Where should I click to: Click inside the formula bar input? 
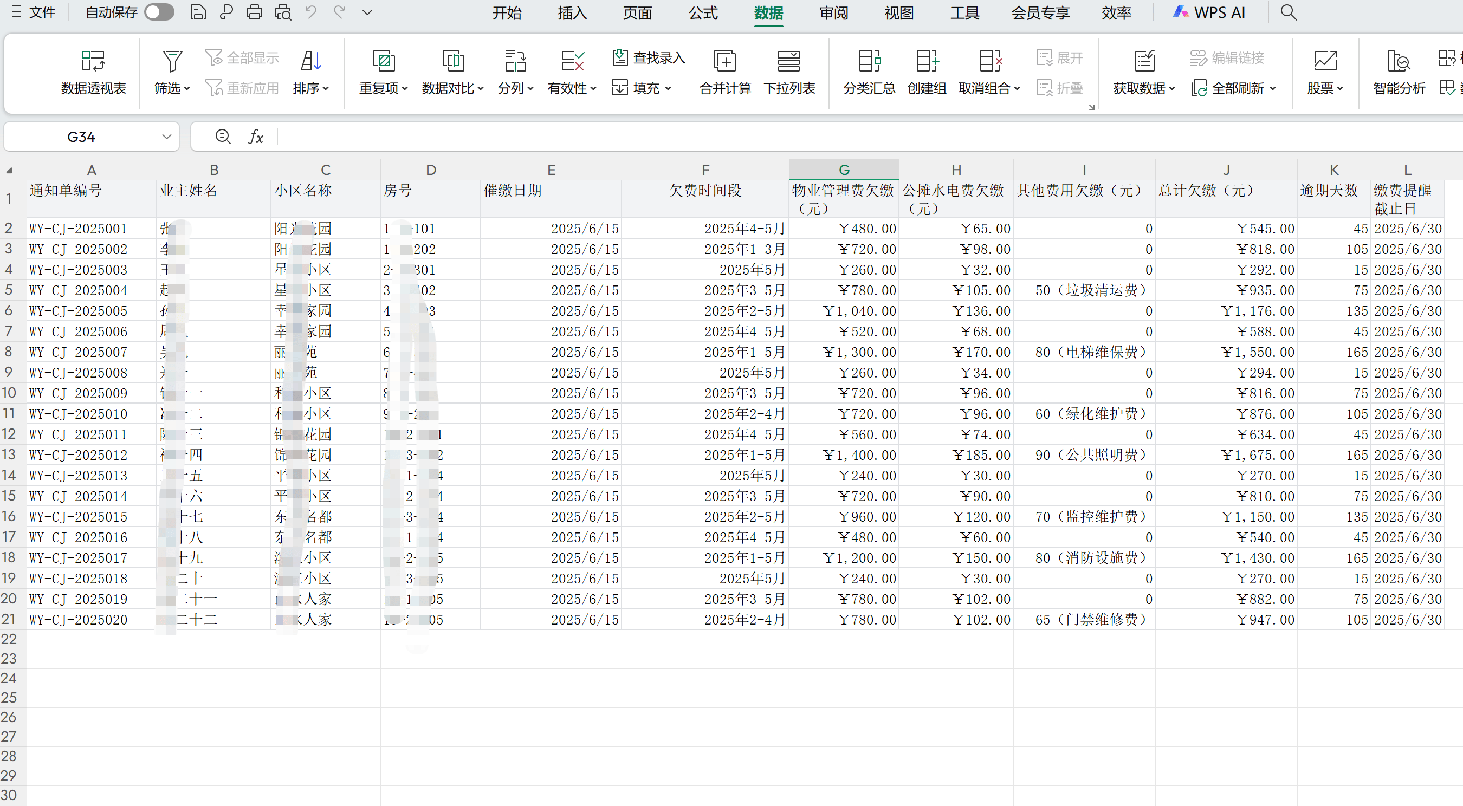coord(795,137)
